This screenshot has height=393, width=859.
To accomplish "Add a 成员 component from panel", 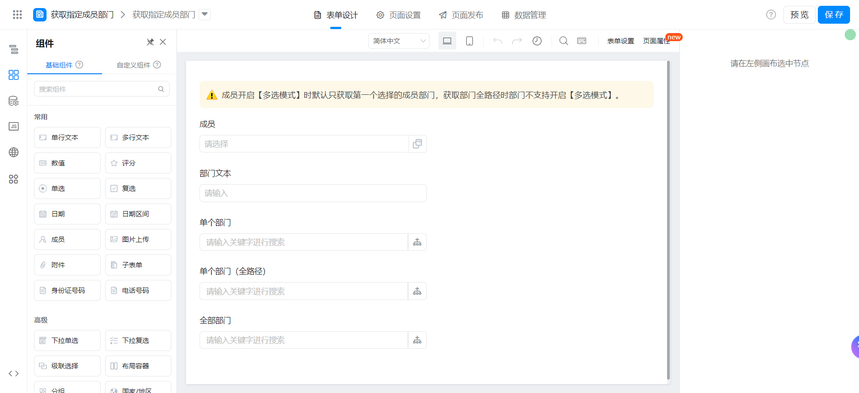I will [67, 239].
